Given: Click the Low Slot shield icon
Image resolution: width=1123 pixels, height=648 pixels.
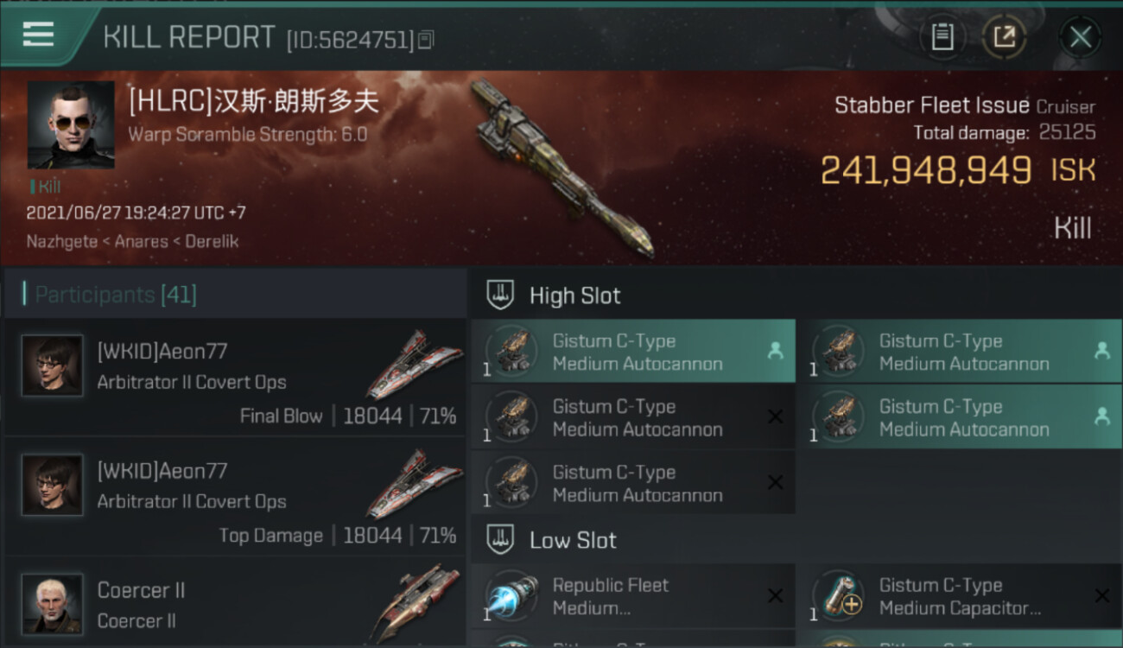Looking at the screenshot, I should (501, 540).
